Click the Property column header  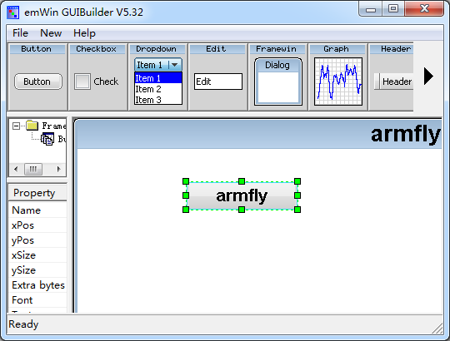[37, 193]
